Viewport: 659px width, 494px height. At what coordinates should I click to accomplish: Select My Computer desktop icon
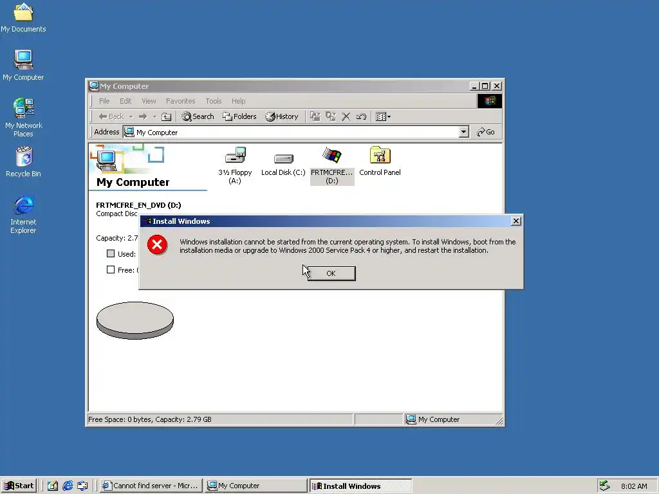tap(23, 65)
